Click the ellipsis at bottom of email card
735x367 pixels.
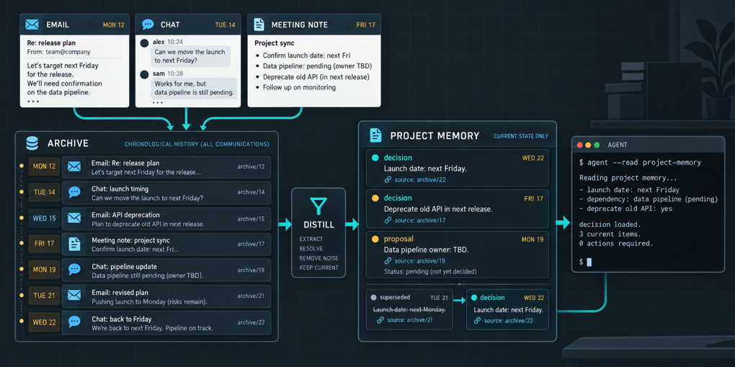(x=33, y=101)
